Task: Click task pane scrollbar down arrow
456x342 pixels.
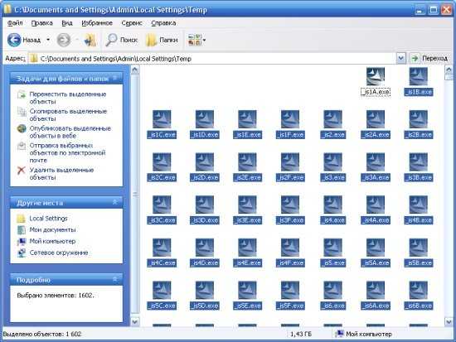Action: (x=135, y=321)
